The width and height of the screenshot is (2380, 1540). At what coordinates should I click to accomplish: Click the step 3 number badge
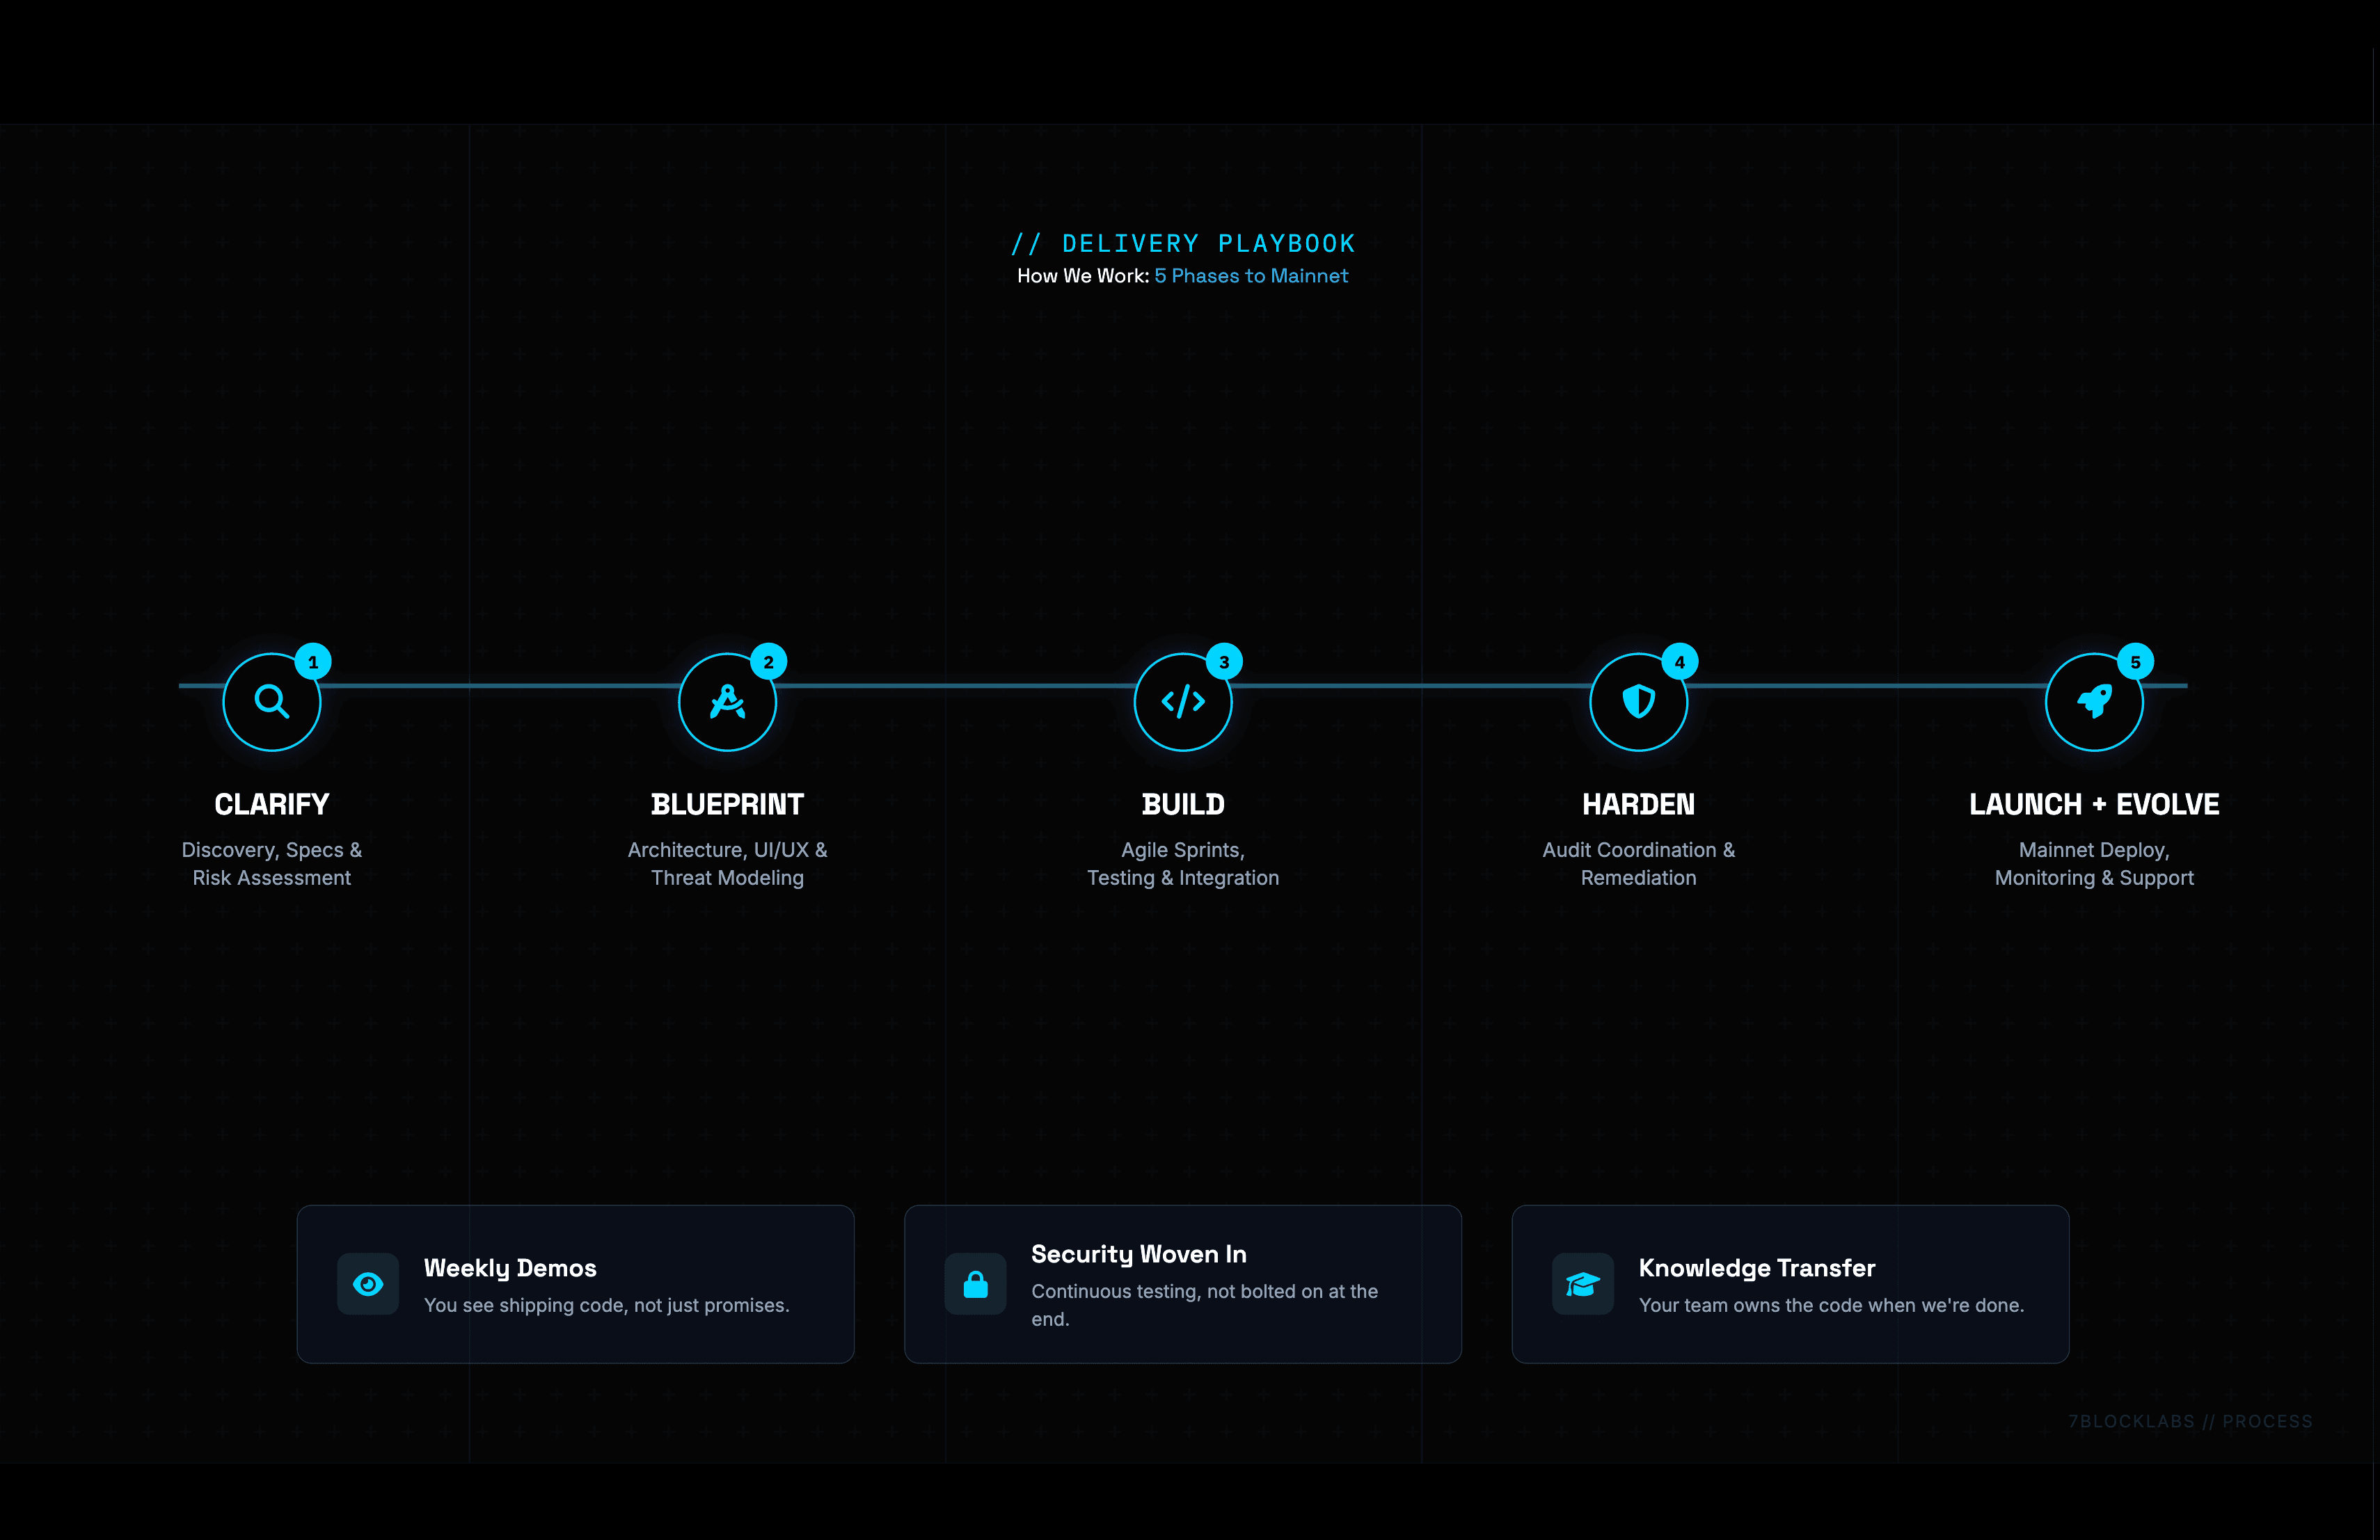[x=1224, y=661]
